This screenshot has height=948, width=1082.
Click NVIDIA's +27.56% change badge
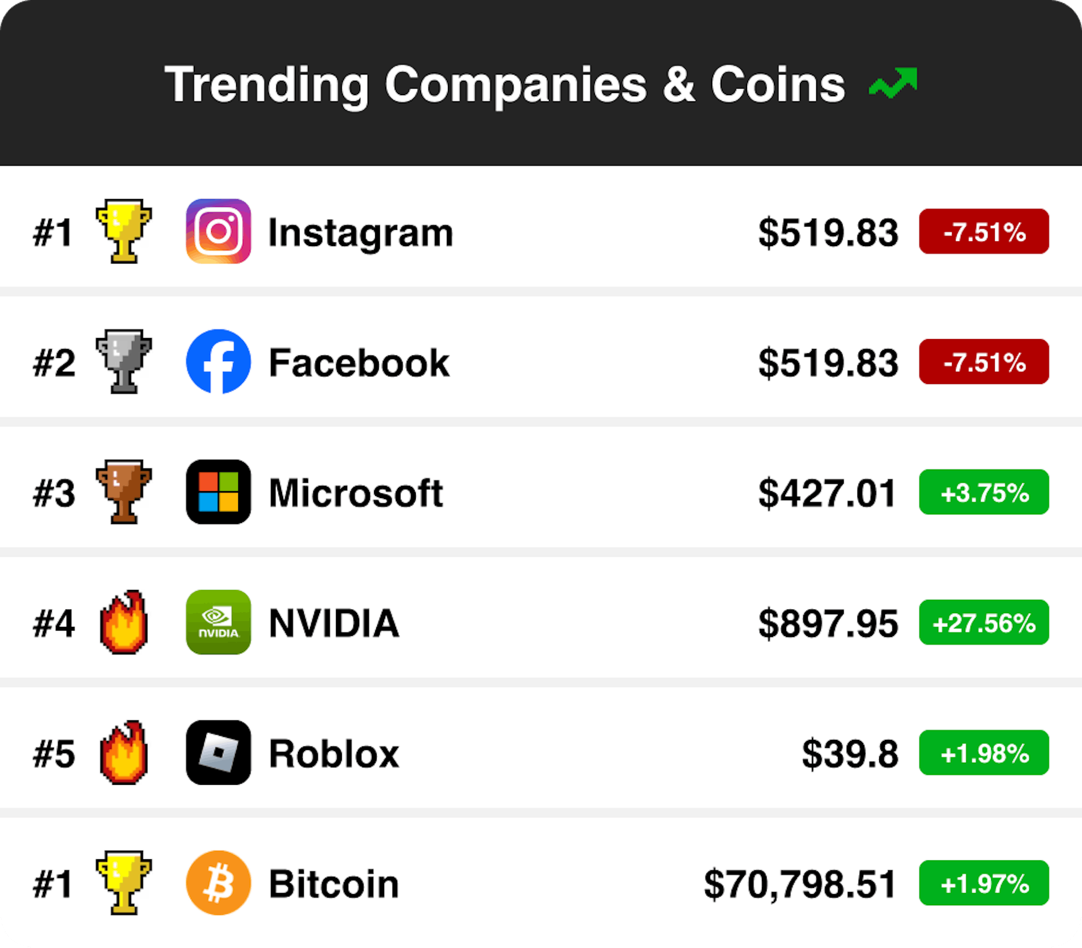pos(984,623)
